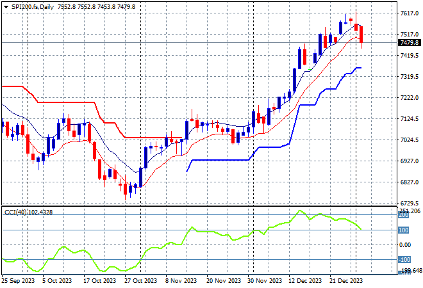
Task: Click the 27 Oct 2023 date label
Action: (x=140, y=280)
